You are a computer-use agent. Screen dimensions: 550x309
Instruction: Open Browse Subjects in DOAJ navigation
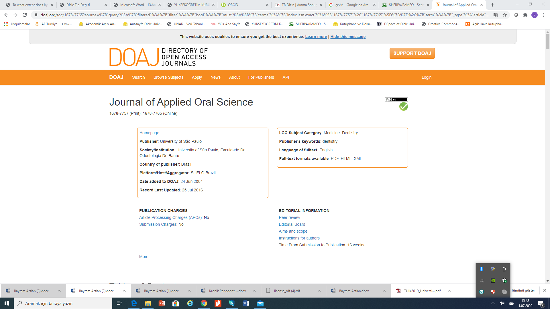click(168, 77)
